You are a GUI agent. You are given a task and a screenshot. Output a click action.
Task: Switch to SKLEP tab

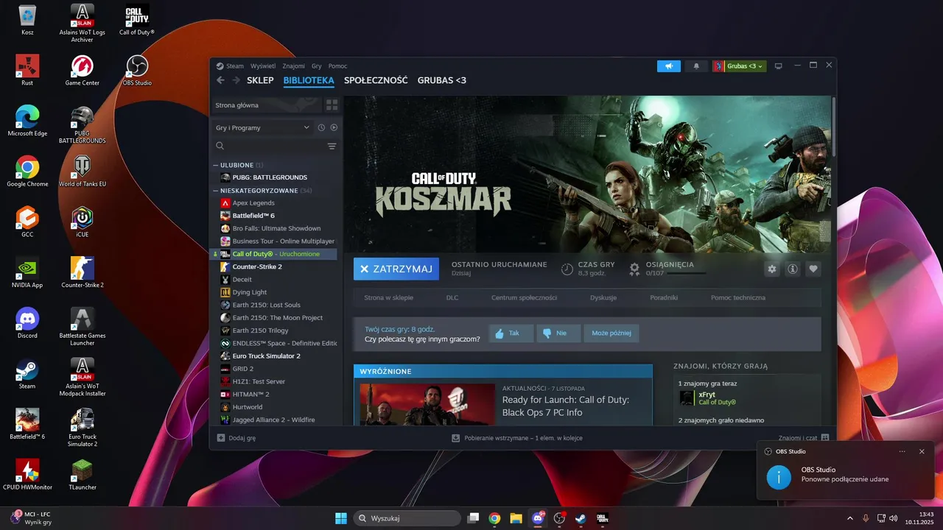click(260, 80)
